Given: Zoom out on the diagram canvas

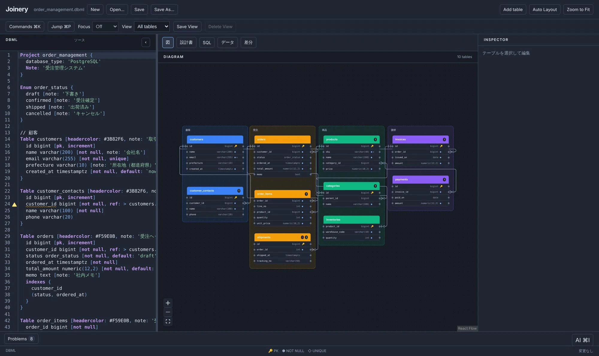Looking at the screenshot, I should pyautogui.click(x=168, y=312).
